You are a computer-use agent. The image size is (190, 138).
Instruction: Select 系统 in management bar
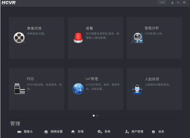click(108, 132)
